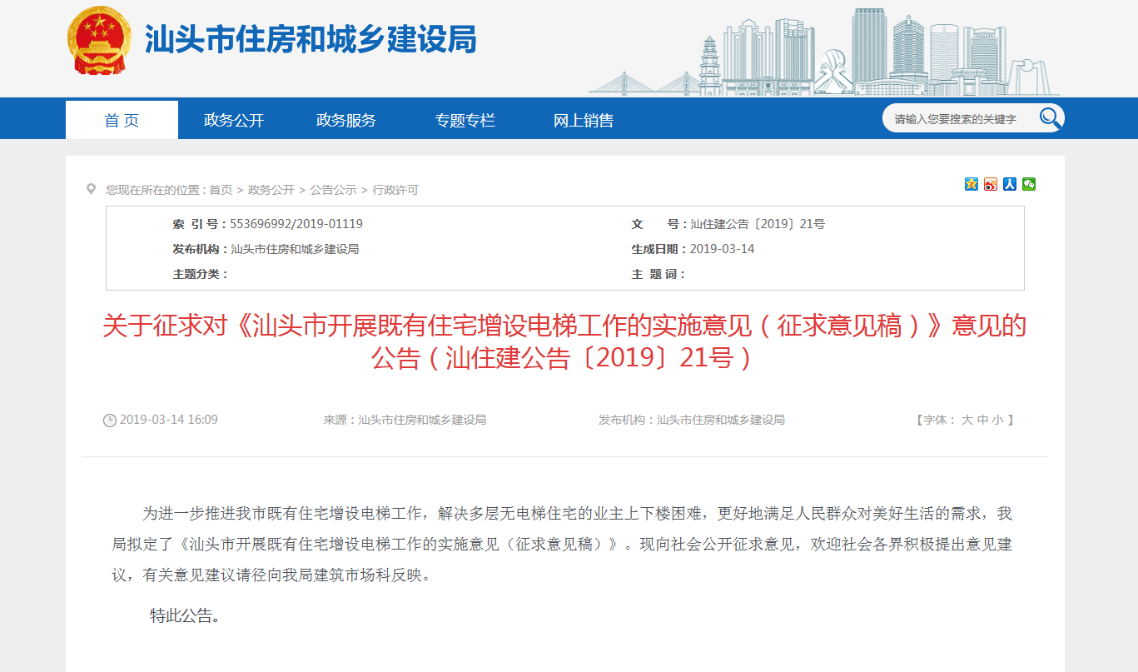Click 公告公示 in the breadcrumb
This screenshot has height=672, width=1138.
[333, 190]
